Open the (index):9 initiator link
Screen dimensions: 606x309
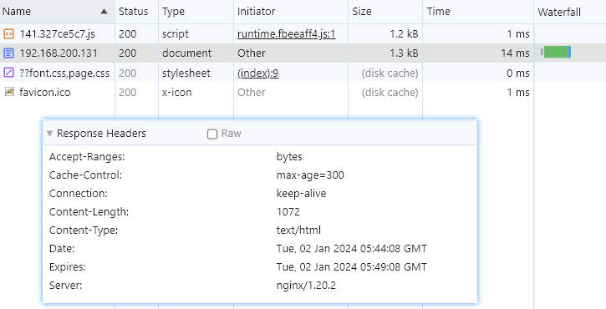(257, 73)
